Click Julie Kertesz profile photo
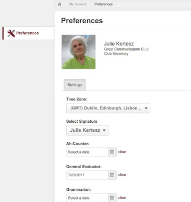 click(78, 52)
